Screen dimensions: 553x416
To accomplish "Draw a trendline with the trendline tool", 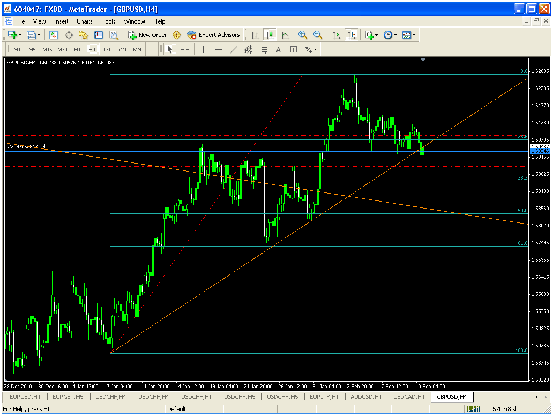I will coord(233,50).
